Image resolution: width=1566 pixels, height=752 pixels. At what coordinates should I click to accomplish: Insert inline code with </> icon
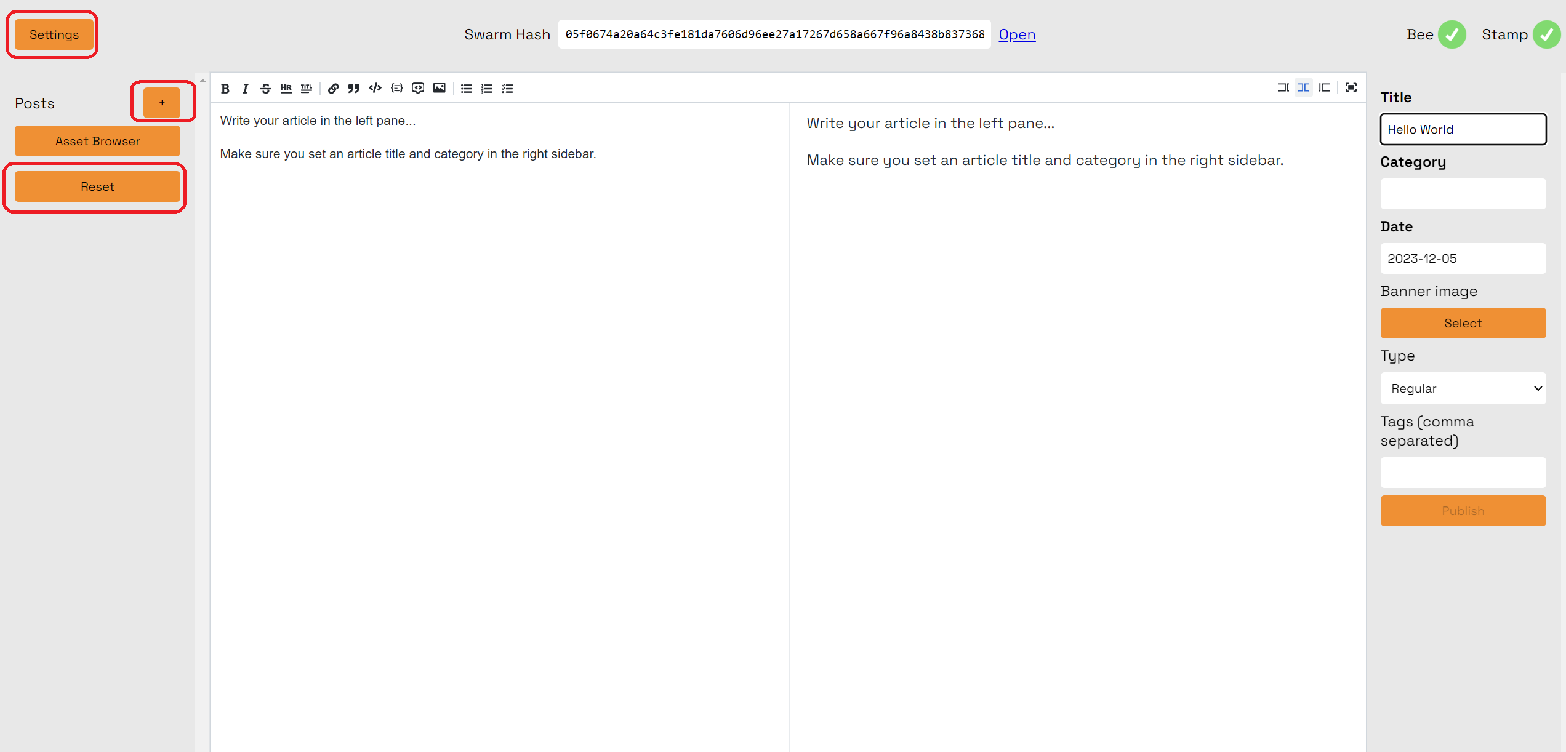pos(375,89)
